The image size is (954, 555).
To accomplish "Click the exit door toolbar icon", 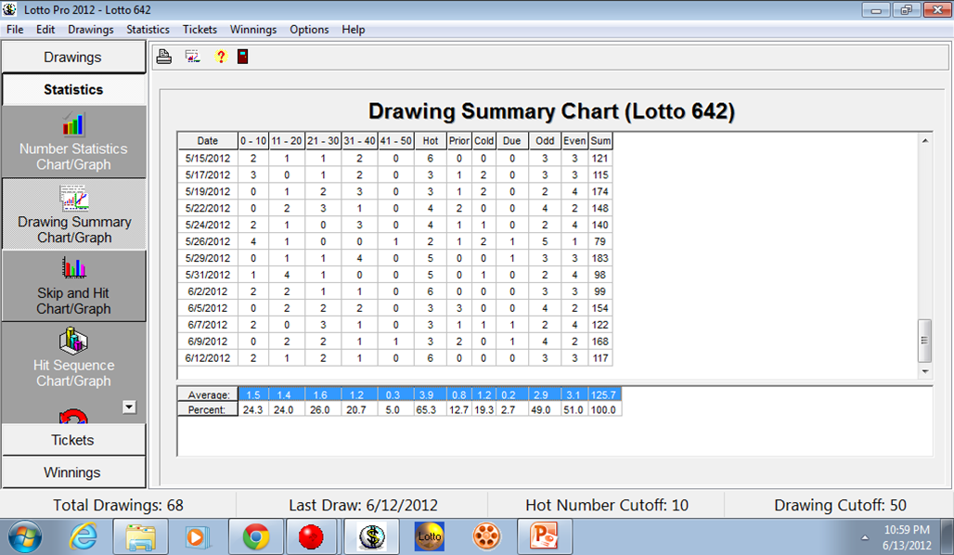I will (x=243, y=57).
